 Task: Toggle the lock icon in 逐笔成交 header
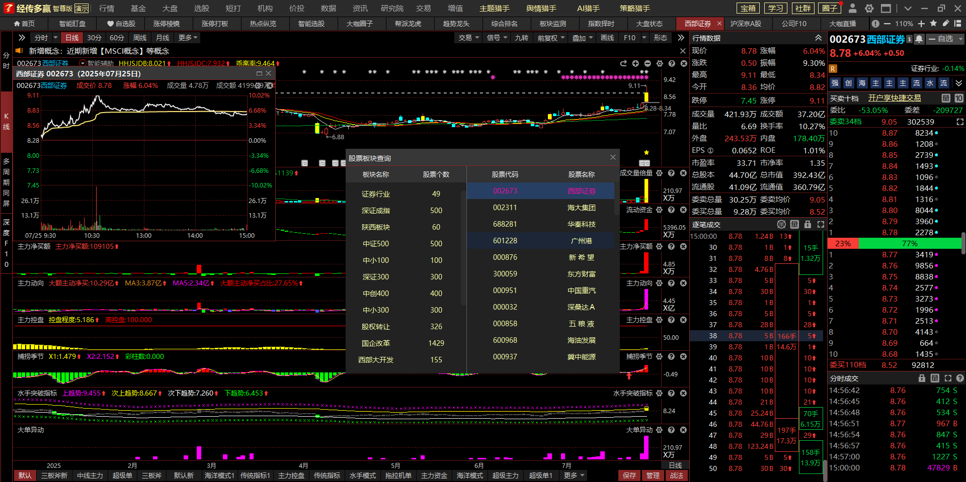[808, 224]
